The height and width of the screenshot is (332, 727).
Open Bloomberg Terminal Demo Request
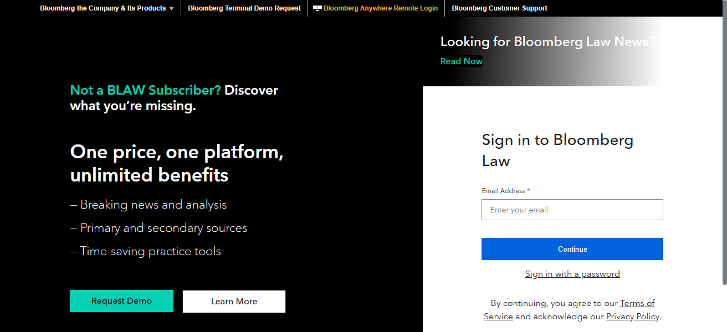(x=244, y=8)
